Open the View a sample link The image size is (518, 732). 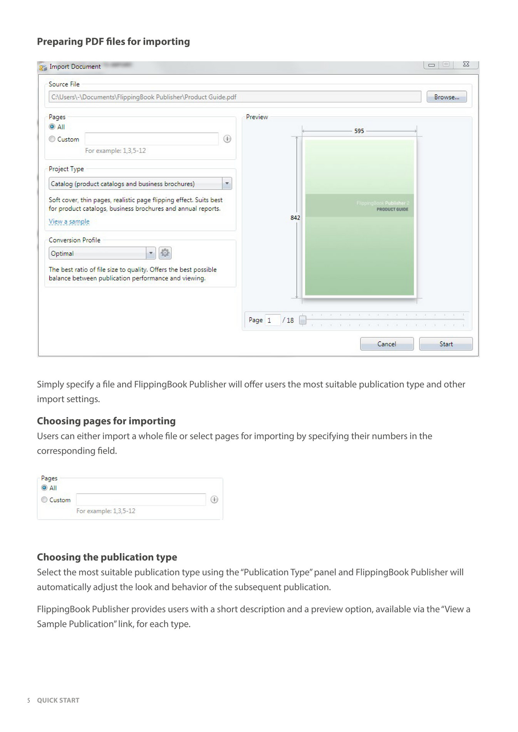coord(69,221)
